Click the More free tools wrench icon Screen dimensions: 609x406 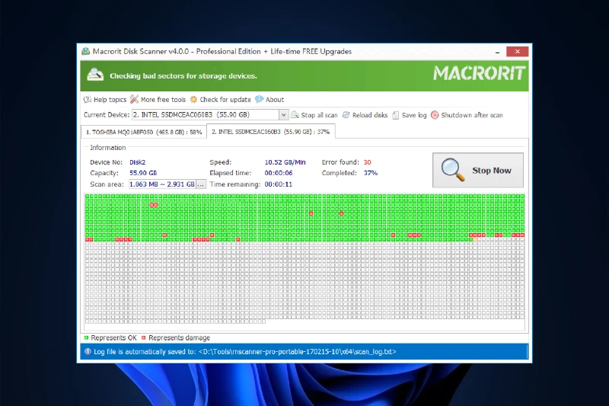tap(135, 100)
